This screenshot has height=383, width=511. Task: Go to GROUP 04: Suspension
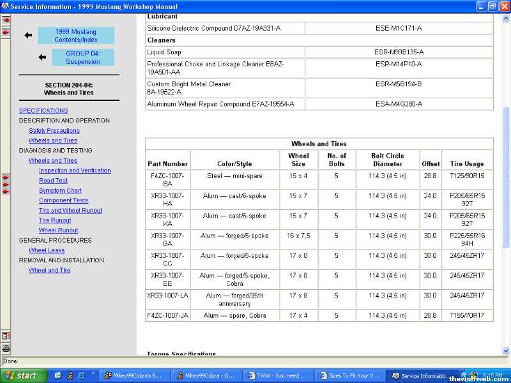[x=82, y=57]
